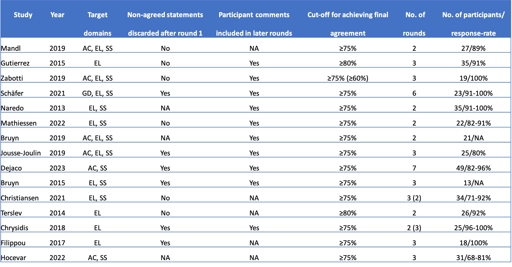Select the ≥75% (≥60%) cut-off cell
Viewport: 512px width, 267px height.
[347, 78]
